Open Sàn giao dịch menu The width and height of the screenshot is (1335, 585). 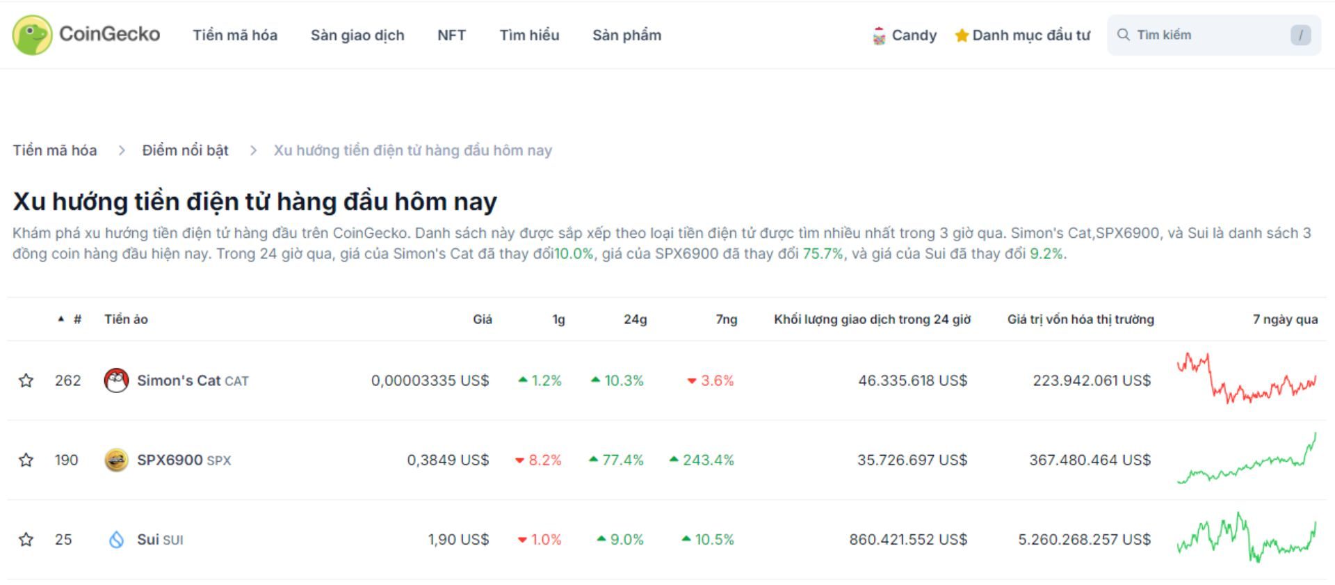[x=357, y=35]
